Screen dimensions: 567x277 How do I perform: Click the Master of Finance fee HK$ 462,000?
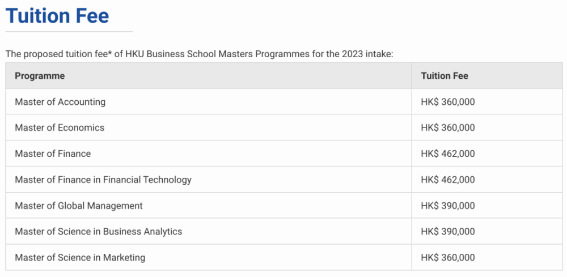(448, 154)
